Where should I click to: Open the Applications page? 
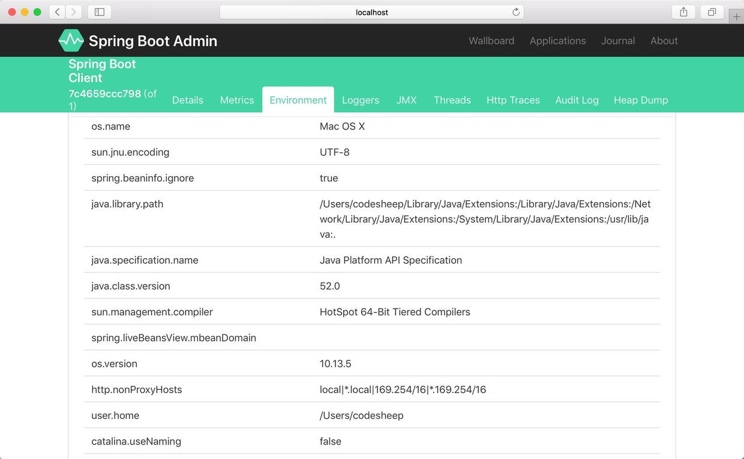click(557, 41)
